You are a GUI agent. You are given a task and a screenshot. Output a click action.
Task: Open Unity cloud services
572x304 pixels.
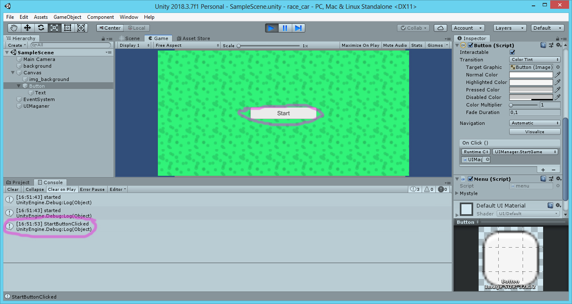[440, 28]
